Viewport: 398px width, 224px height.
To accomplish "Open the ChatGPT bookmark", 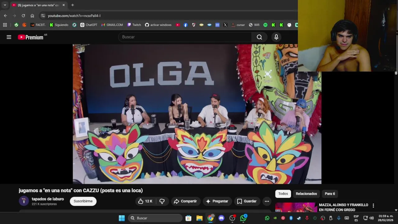I will [89, 25].
